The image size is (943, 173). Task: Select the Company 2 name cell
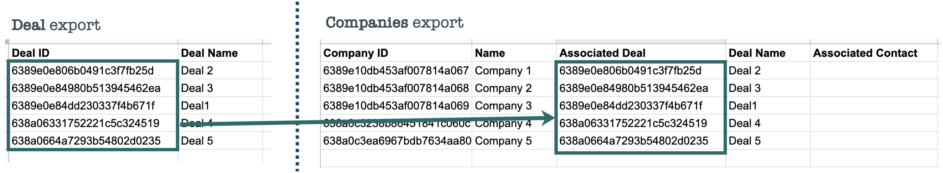[x=503, y=88]
